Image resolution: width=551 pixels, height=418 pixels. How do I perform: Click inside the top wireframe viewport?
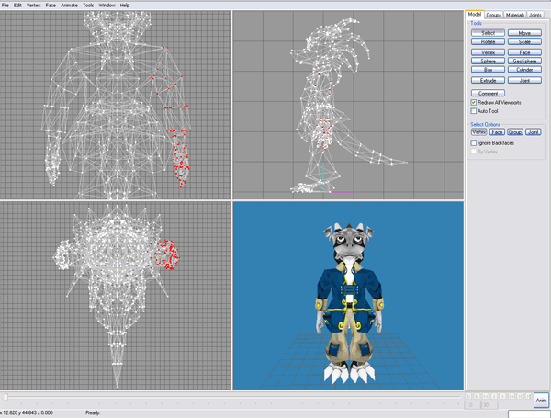pyautogui.click(x=116, y=296)
